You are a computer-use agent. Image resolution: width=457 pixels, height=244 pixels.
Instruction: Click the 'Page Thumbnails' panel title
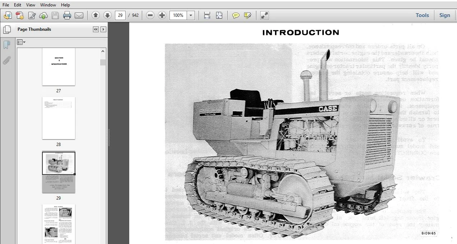[34, 29]
